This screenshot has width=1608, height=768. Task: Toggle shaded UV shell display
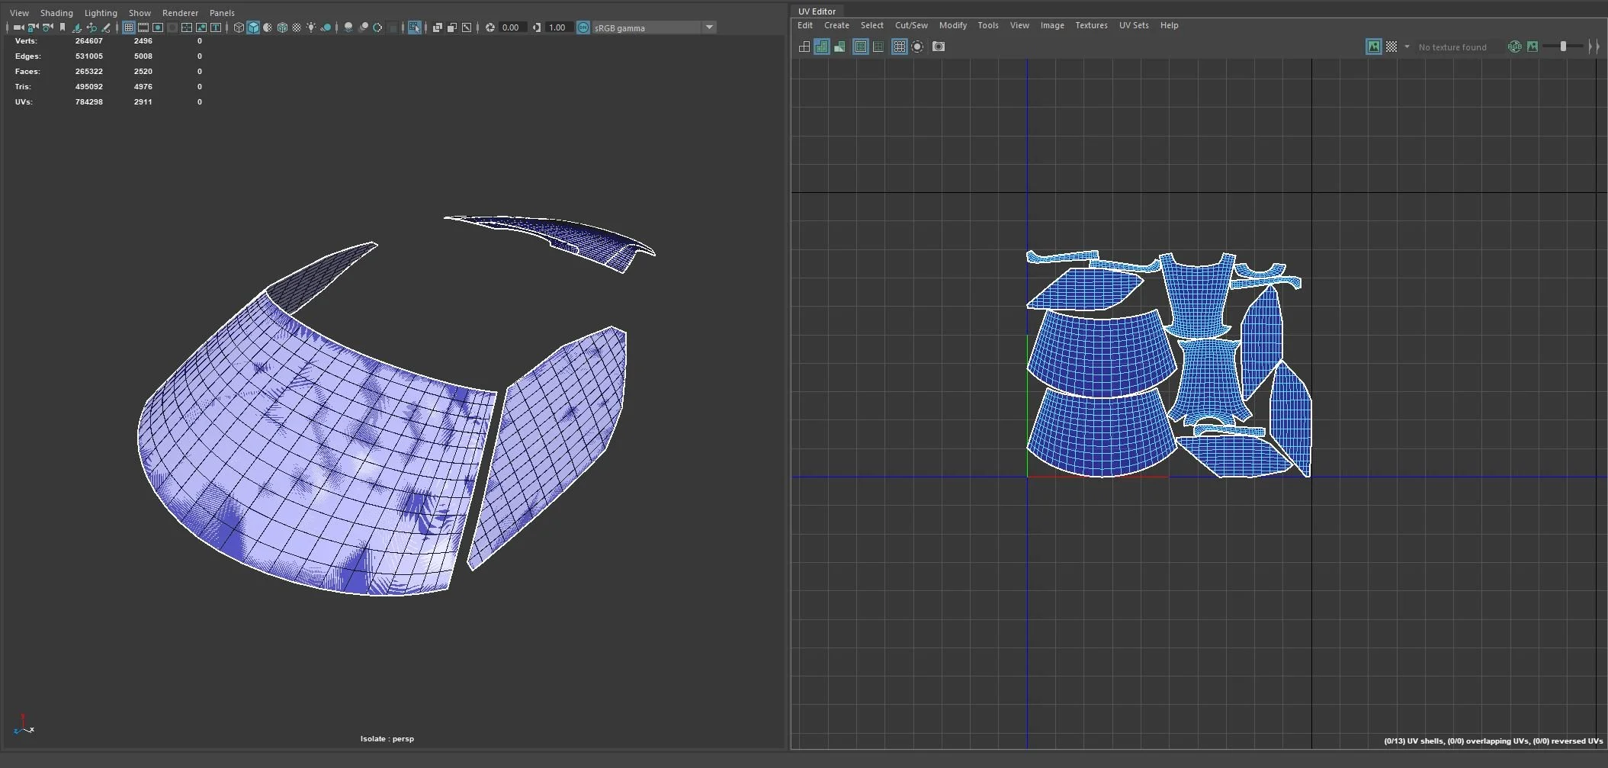click(x=822, y=47)
